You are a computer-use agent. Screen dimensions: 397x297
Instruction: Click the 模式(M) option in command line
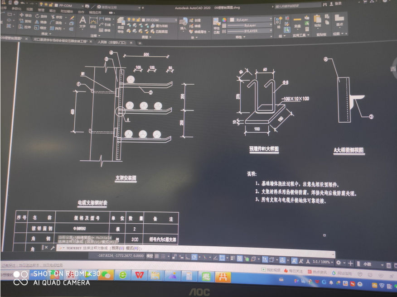[x=132, y=249]
